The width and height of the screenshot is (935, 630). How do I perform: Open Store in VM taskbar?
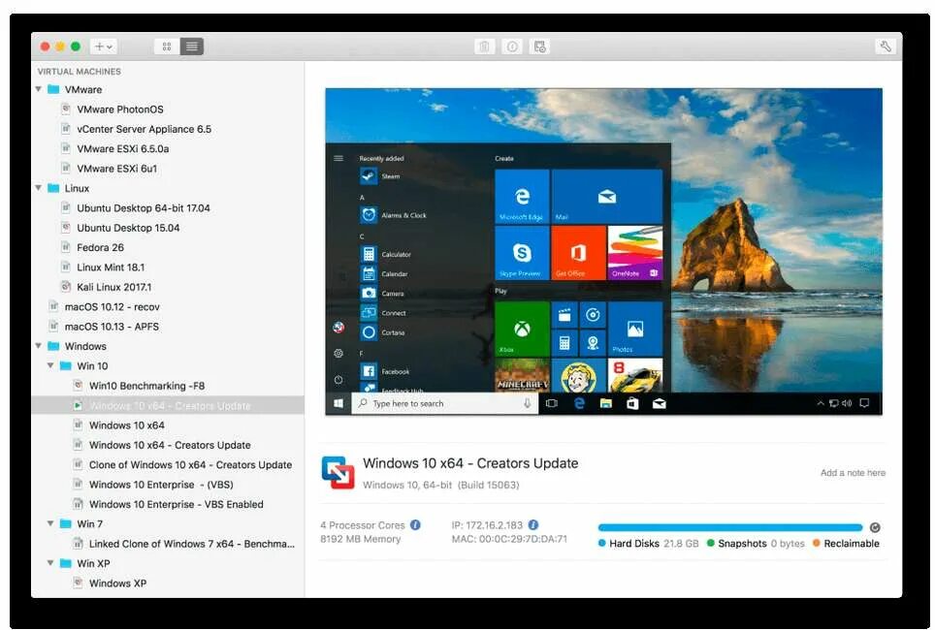tap(632, 403)
